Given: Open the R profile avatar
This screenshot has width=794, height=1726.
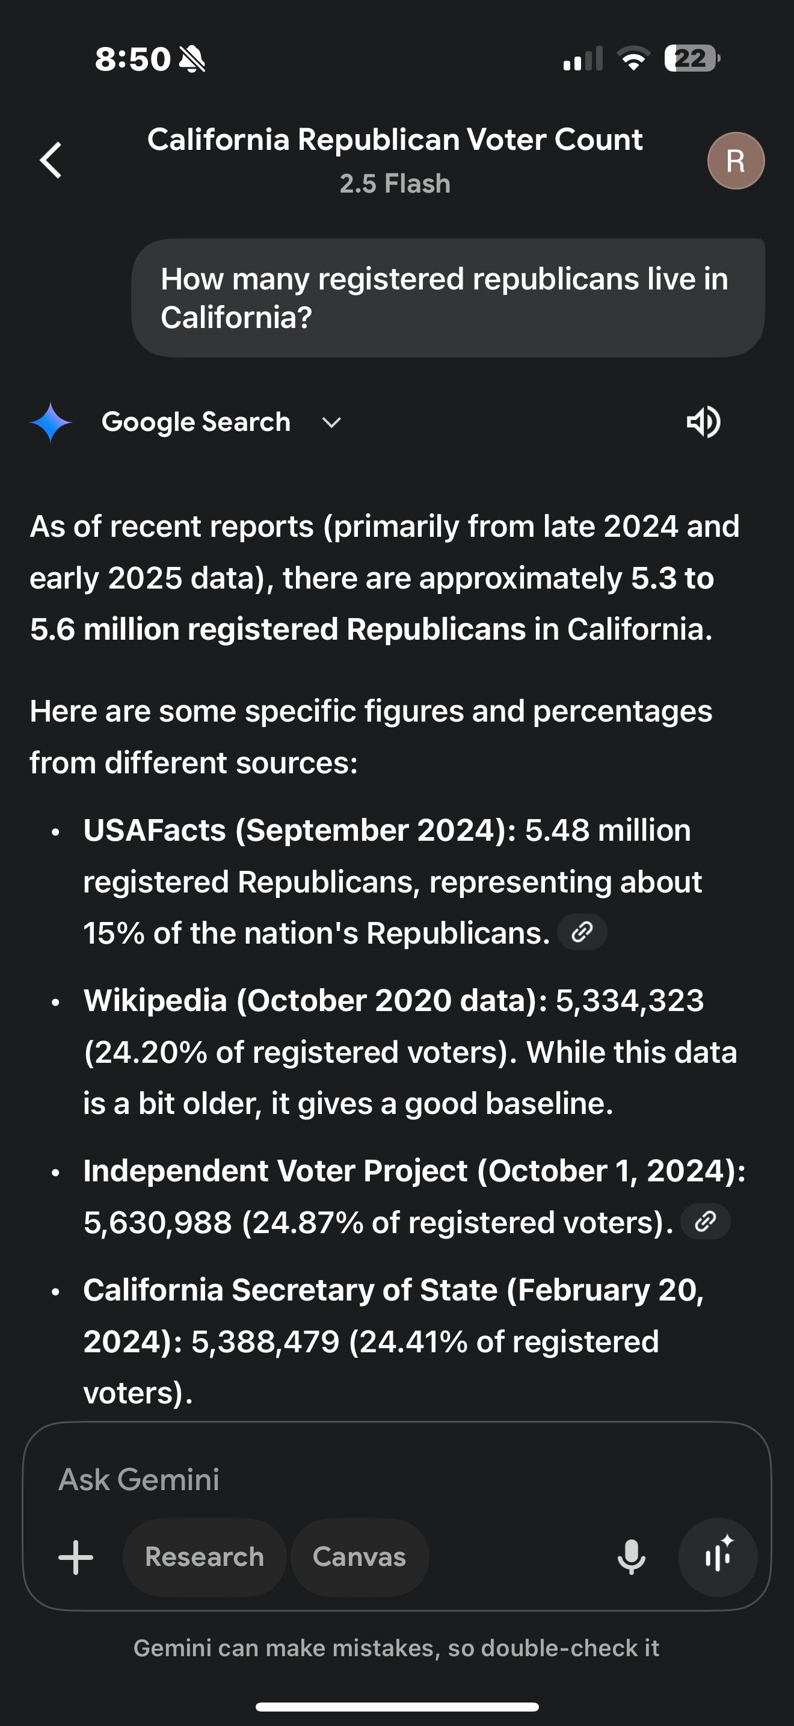Looking at the screenshot, I should click(x=735, y=161).
